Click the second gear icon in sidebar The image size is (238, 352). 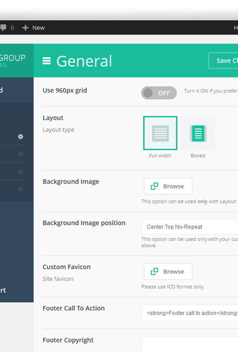[21, 154]
